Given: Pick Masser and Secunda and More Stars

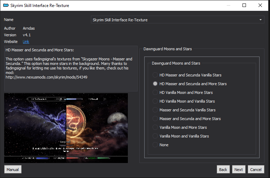Looking at the screenshot, I should [187, 119].
